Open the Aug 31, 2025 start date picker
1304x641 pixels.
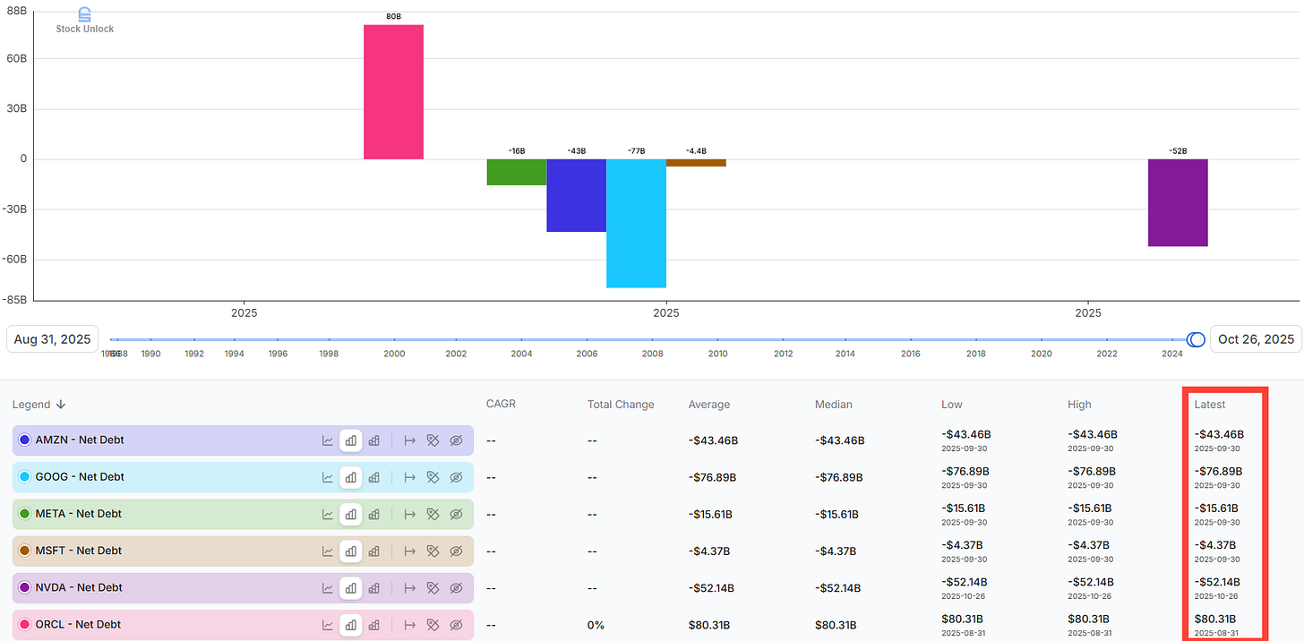[x=51, y=338]
